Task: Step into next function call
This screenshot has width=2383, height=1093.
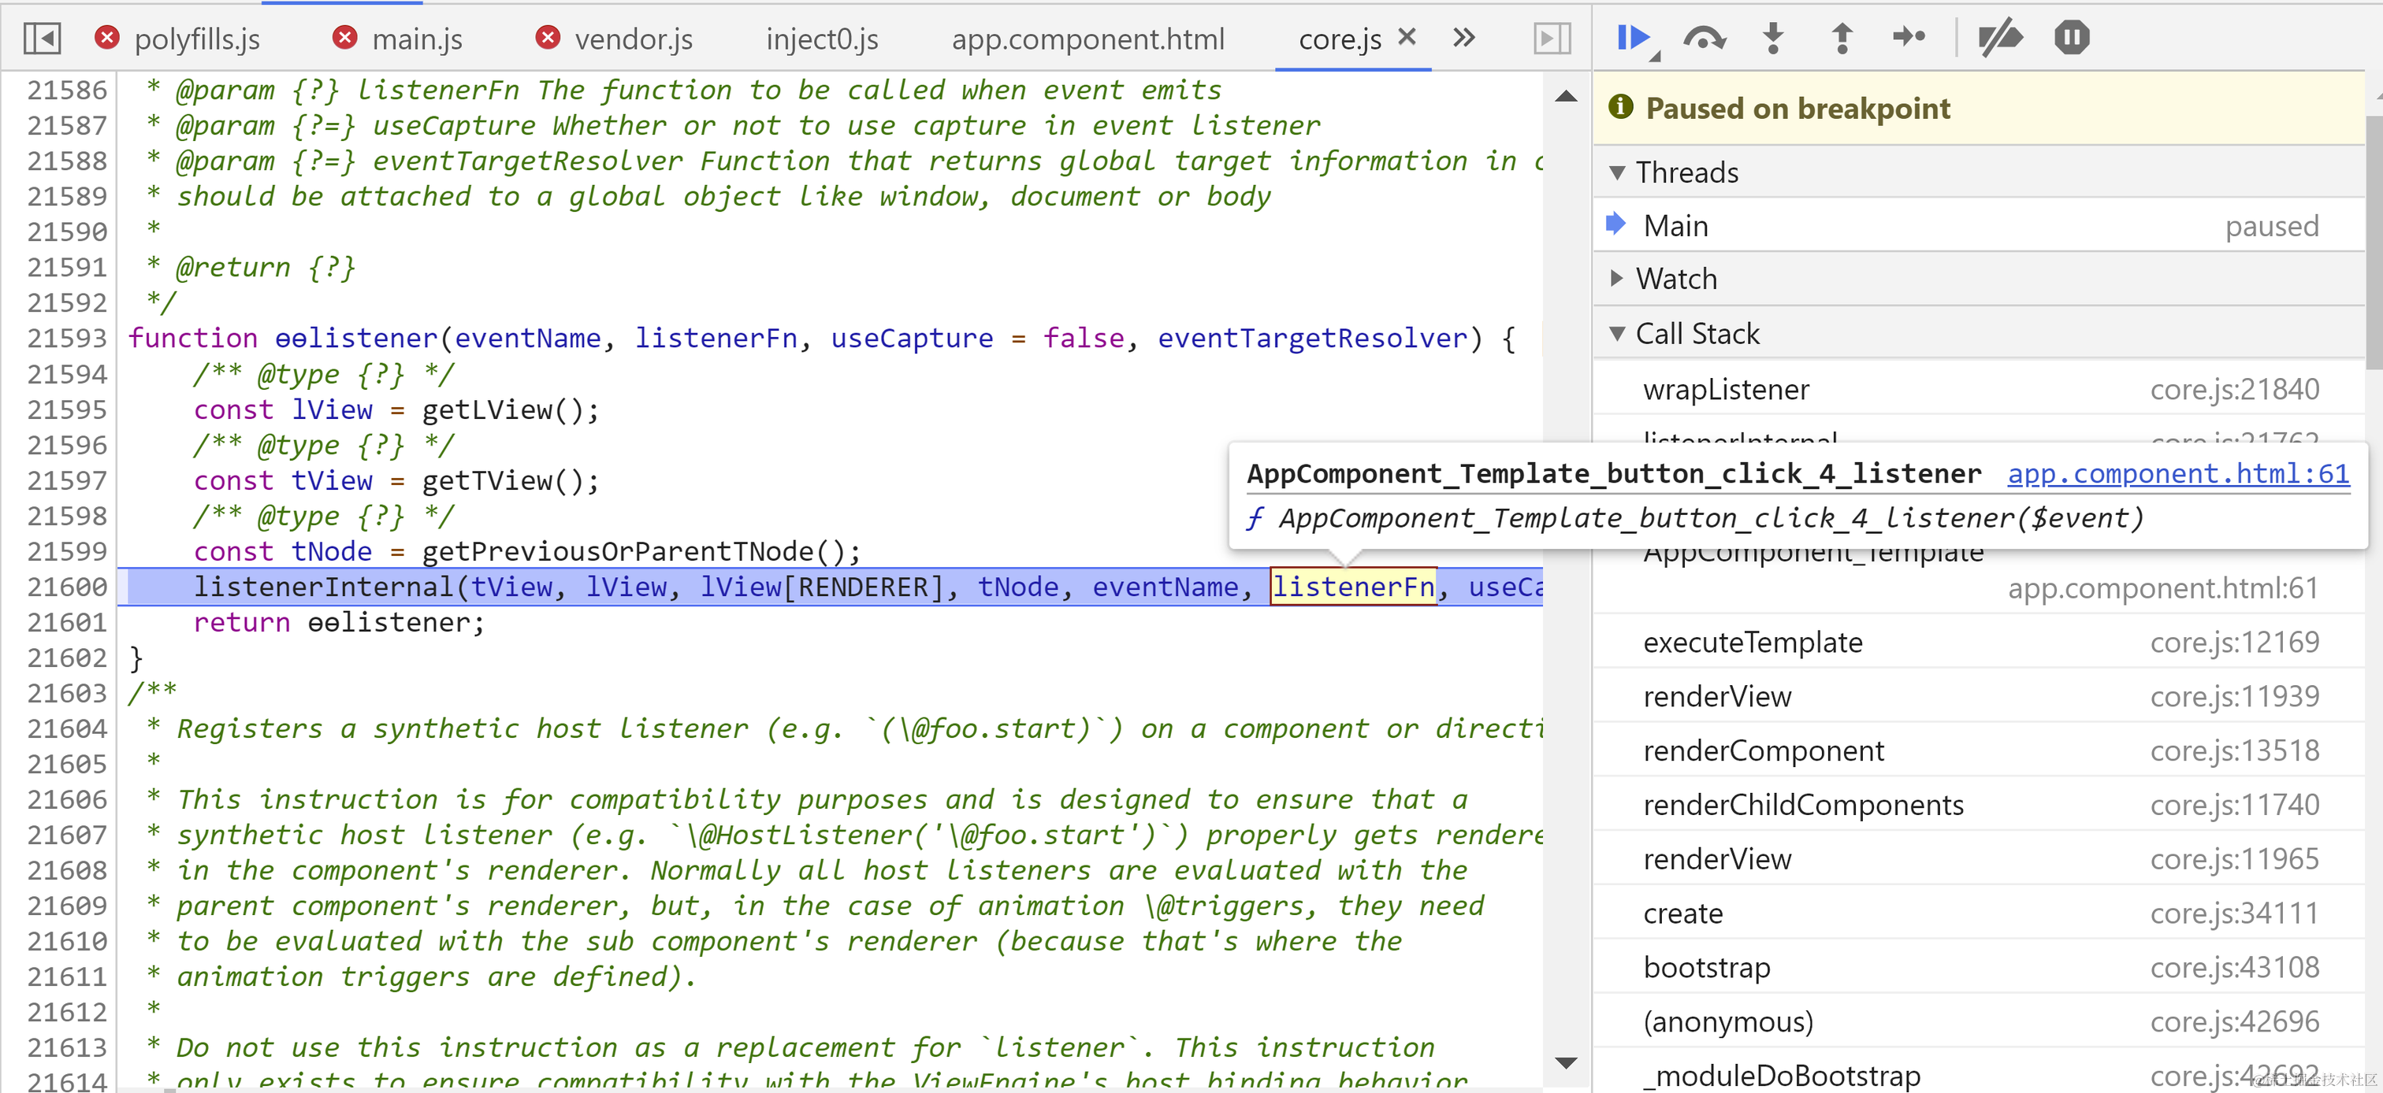Action: click(x=1772, y=38)
